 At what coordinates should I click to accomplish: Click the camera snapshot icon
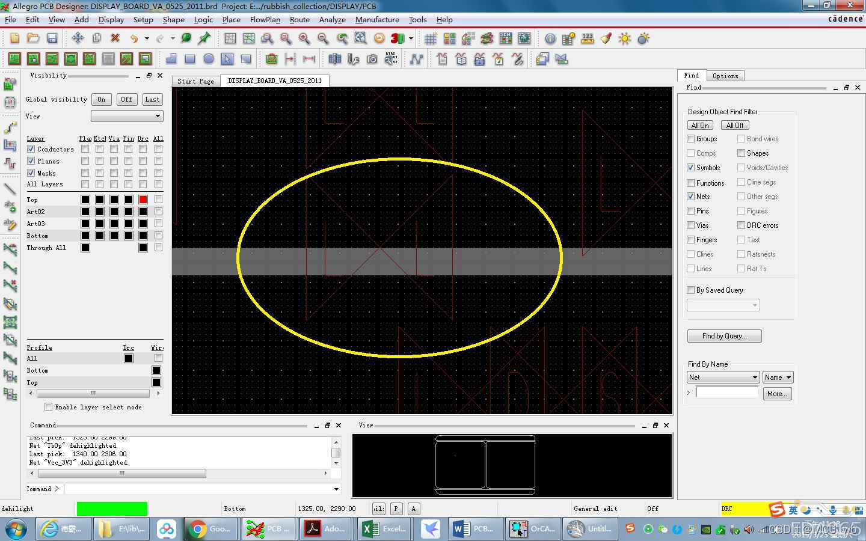coord(371,59)
